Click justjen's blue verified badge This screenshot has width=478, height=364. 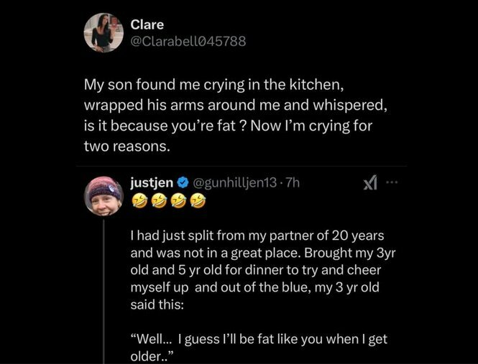click(183, 182)
